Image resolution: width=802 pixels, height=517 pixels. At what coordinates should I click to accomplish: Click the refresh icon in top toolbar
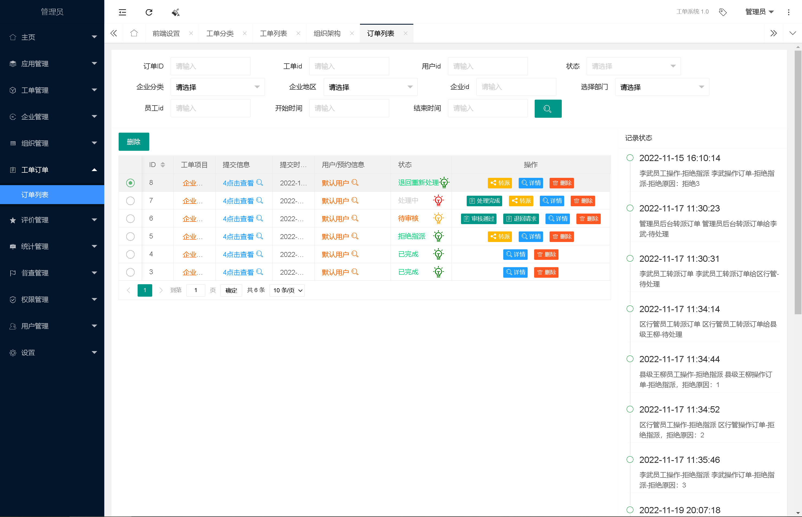(x=149, y=12)
